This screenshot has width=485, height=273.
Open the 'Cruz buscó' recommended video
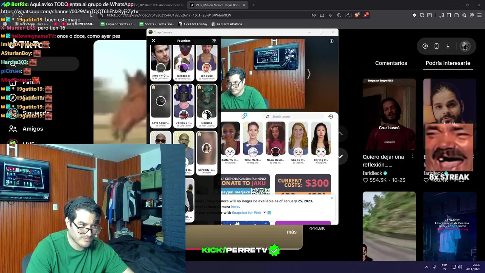click(389, 114)
